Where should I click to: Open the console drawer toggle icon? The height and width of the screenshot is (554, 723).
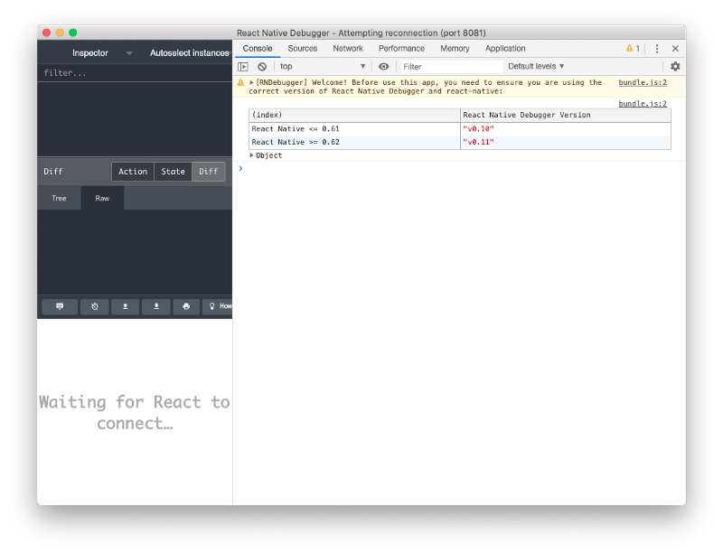tap(243, 66)
